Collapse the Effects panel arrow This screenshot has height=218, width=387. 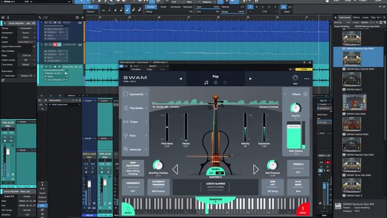point(285,94)
